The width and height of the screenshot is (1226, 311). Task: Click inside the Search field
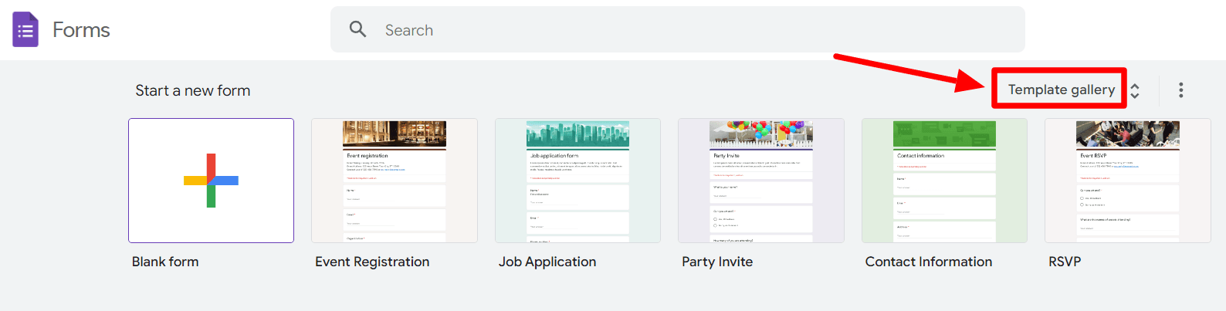tap(678, 29)
